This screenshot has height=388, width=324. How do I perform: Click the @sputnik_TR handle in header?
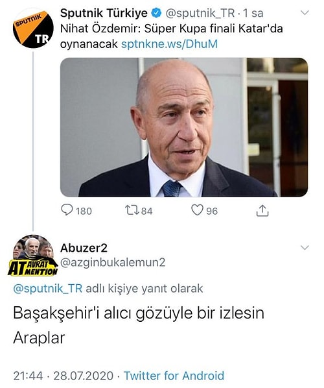(x=200, y=14)
